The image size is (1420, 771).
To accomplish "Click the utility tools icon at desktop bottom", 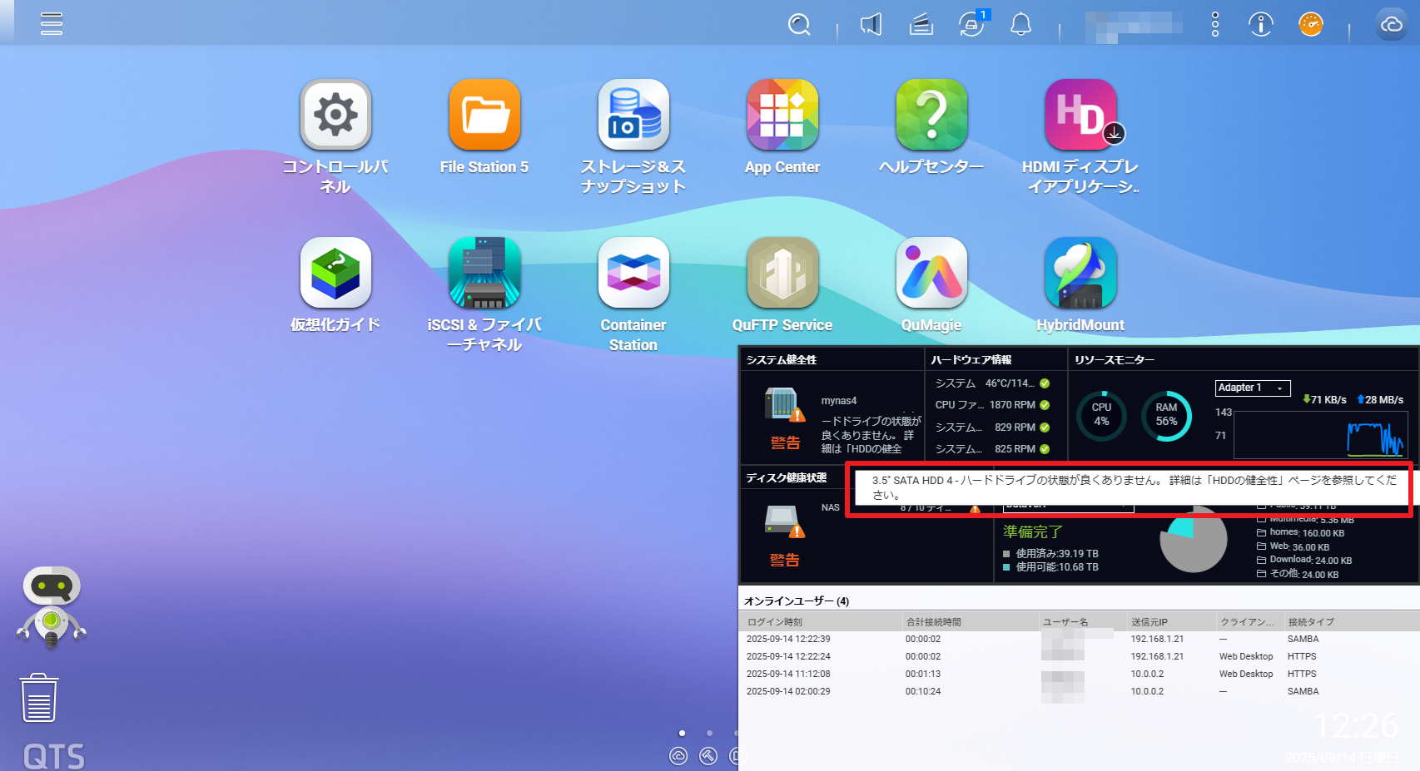I will [708, 756].
